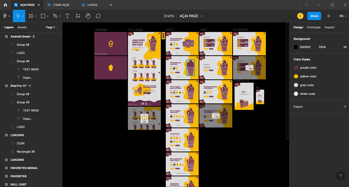Select the Comment tool
This screenshot has width=349, height=187.
pyautogui.click(x=98, y=16)
